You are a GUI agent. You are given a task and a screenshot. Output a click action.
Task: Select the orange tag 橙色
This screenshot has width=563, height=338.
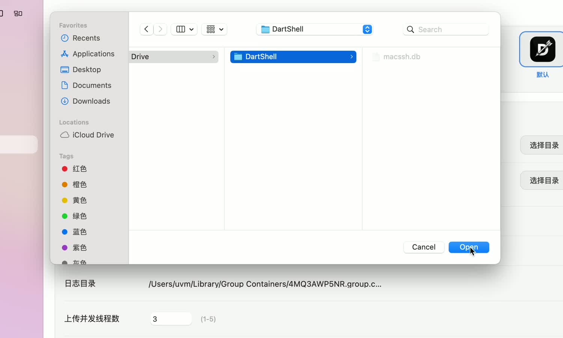point(74,184)
